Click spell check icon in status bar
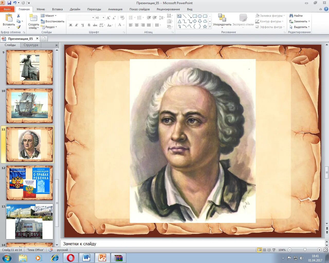 click(51, 250)
